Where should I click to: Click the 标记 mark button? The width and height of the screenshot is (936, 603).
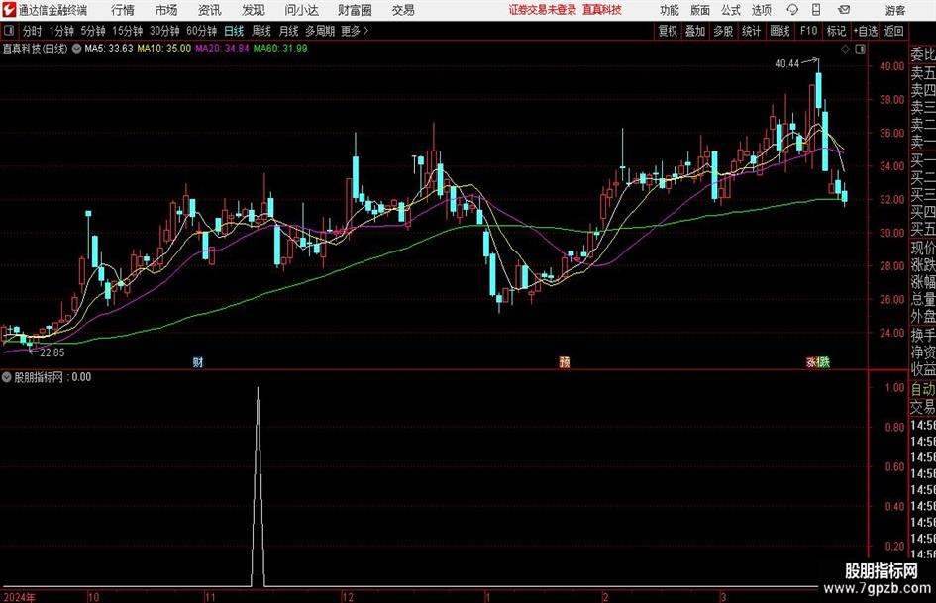click(836, 31)
